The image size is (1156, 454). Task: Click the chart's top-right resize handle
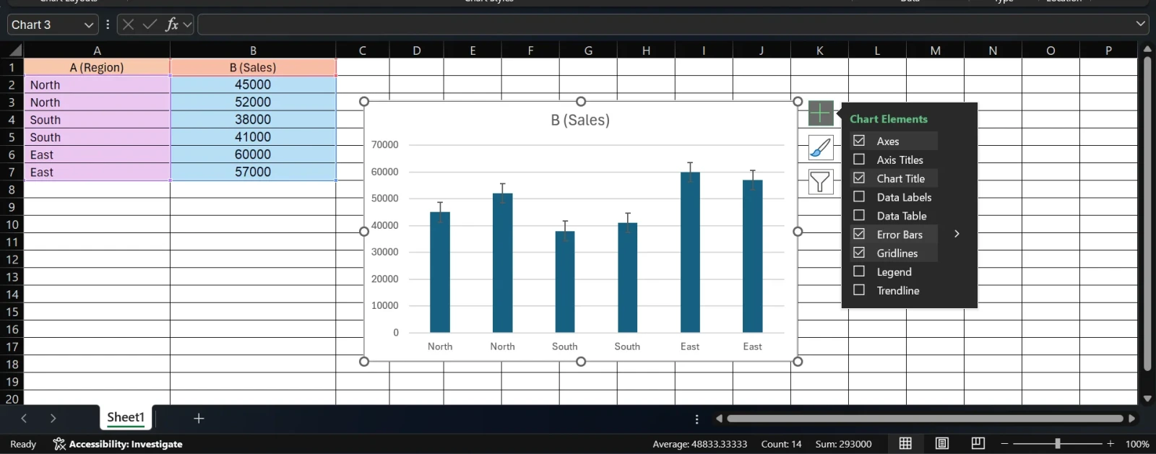[x=798, y=102]
